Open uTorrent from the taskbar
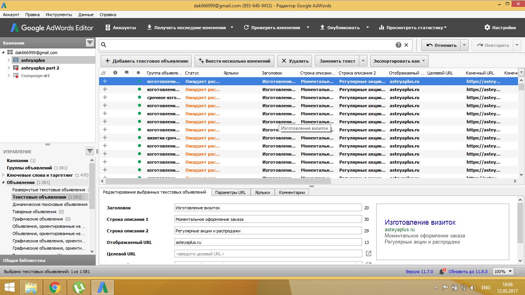Screen dimensions: 525x295 click(x=79, y=287)
